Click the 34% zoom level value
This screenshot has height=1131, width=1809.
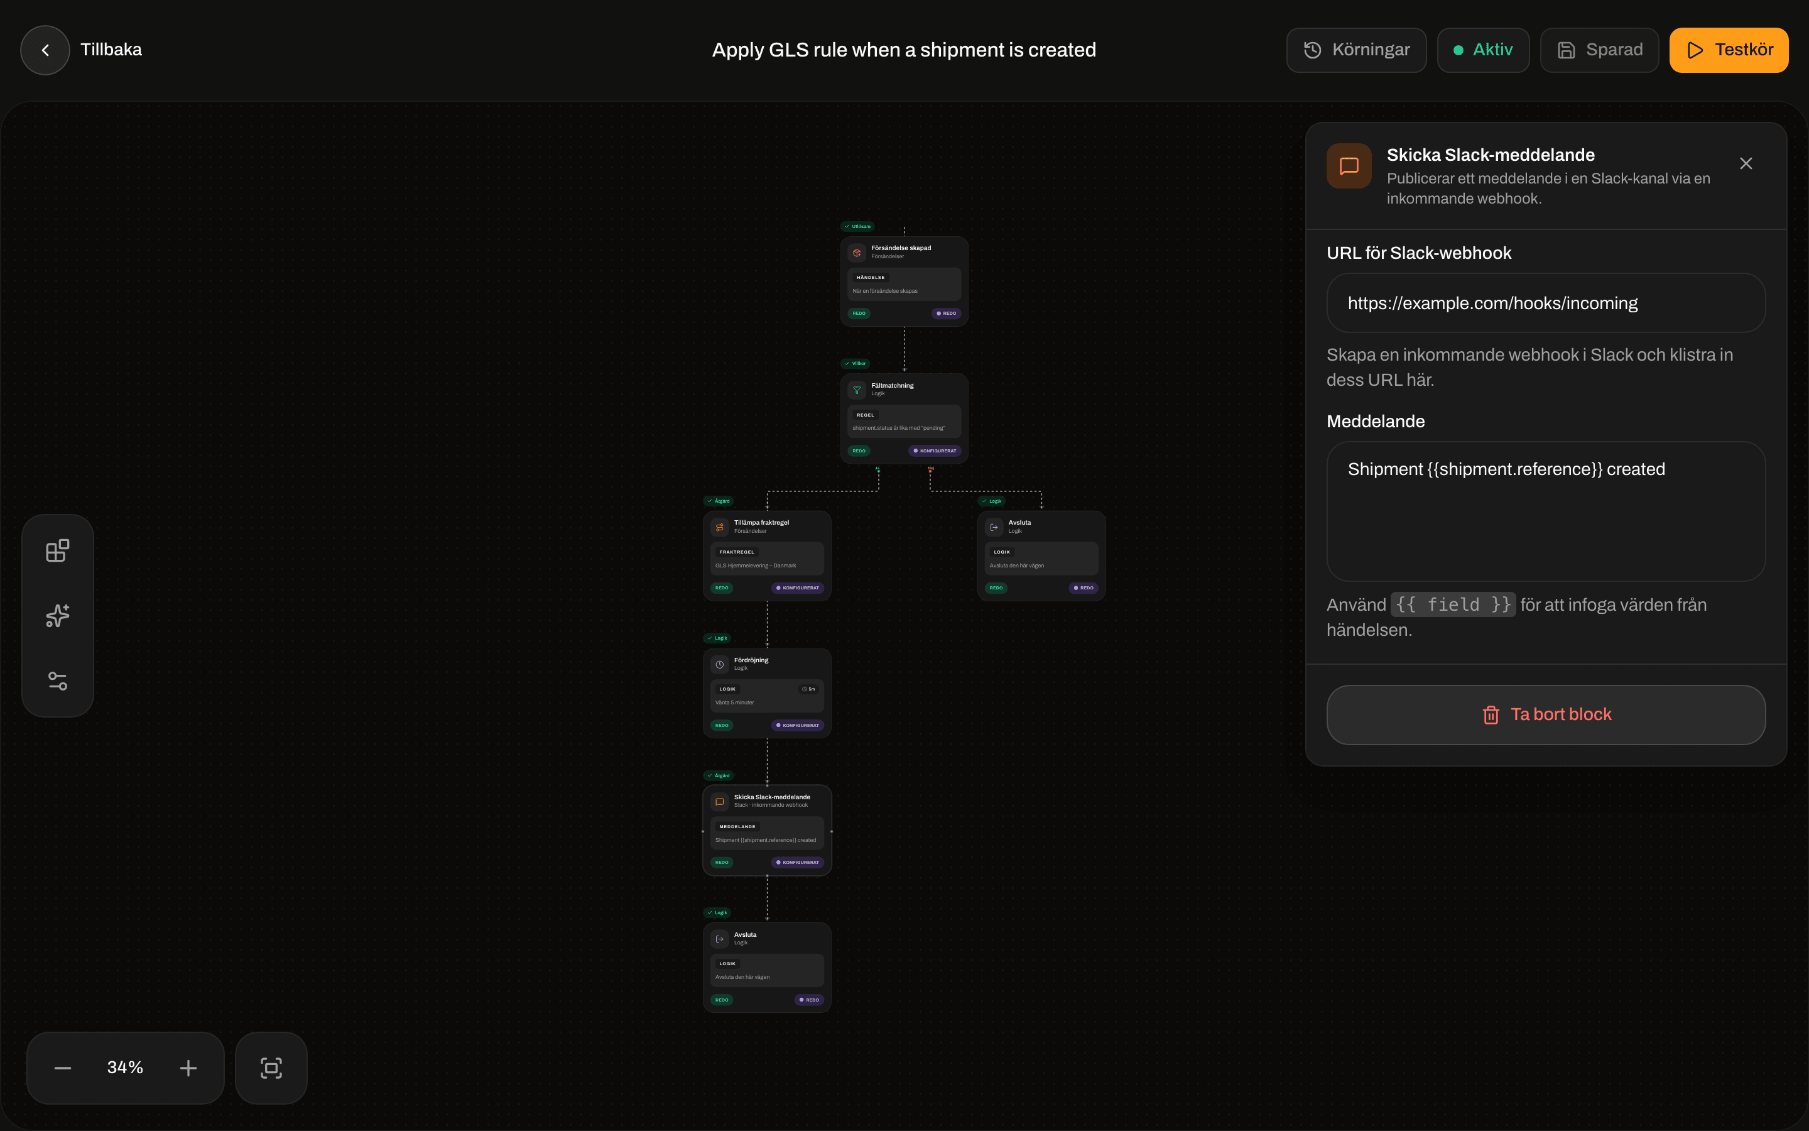125,1068
